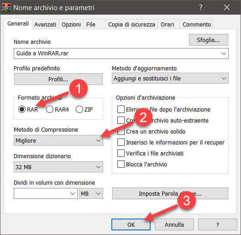Open the MB unit dropdown
The height and width of the screenshot is (235, 241).
91,193
